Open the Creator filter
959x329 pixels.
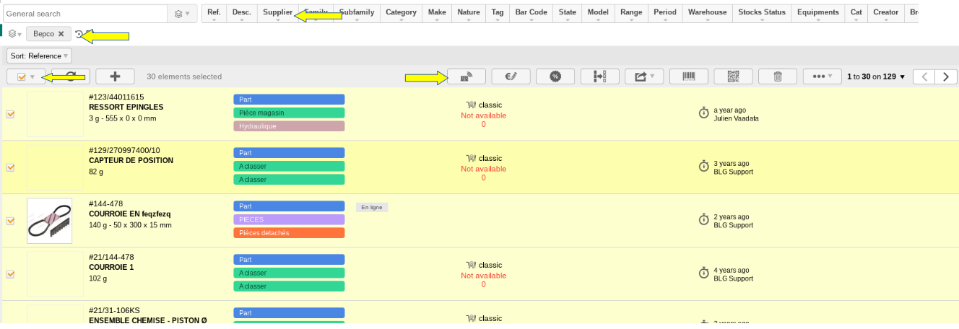(886, 14)
